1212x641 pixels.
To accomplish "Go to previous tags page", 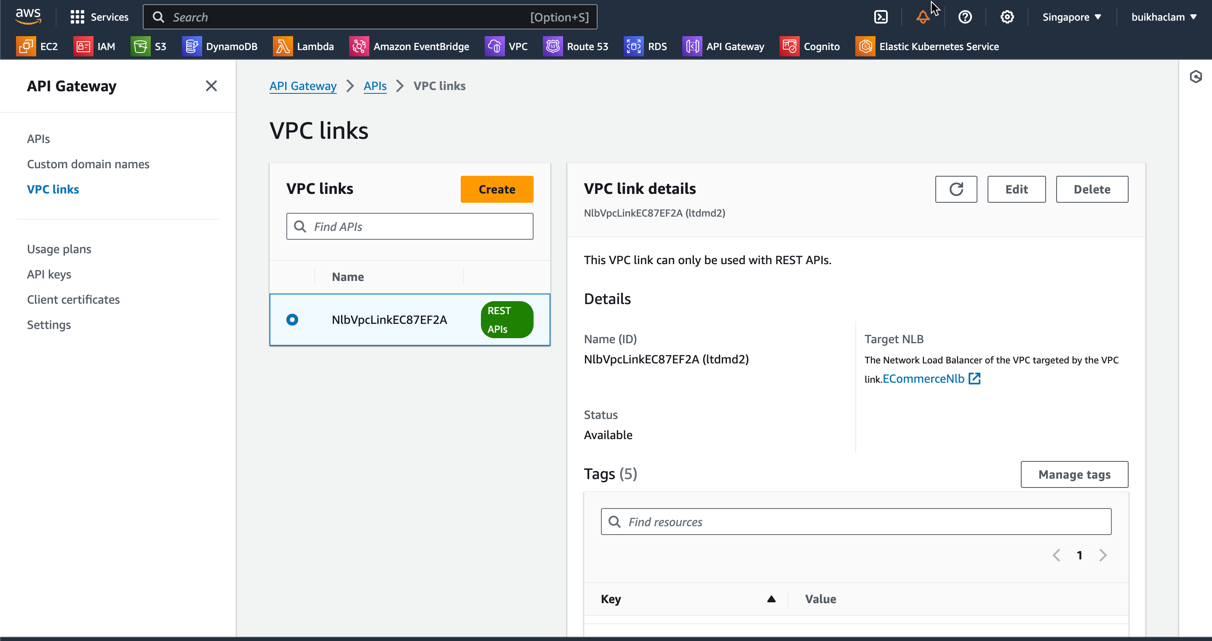I will tap(1056, 555).
